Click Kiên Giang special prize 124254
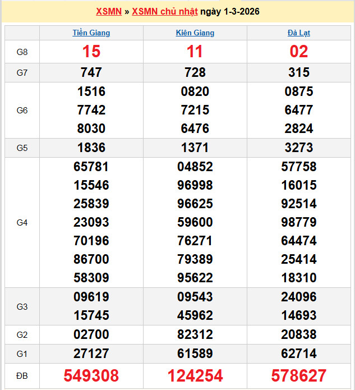 tap(195, 375)
